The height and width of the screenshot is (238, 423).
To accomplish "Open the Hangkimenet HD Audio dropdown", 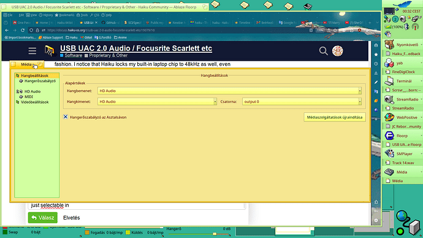I will tap(157, 102).
